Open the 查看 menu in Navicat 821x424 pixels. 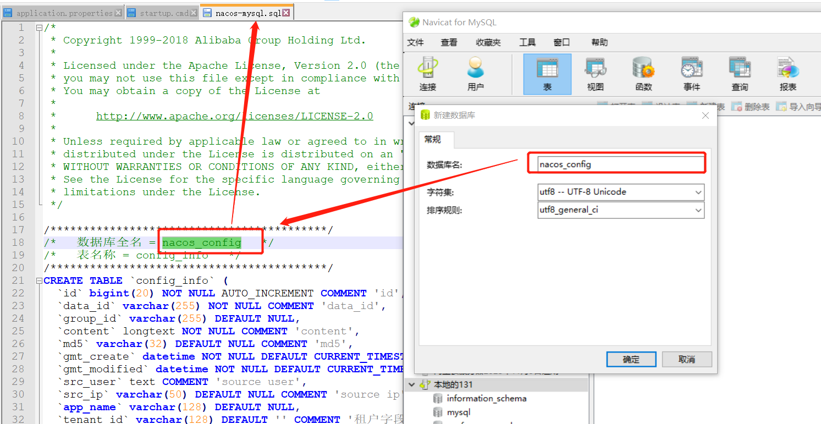pos(449,42)
